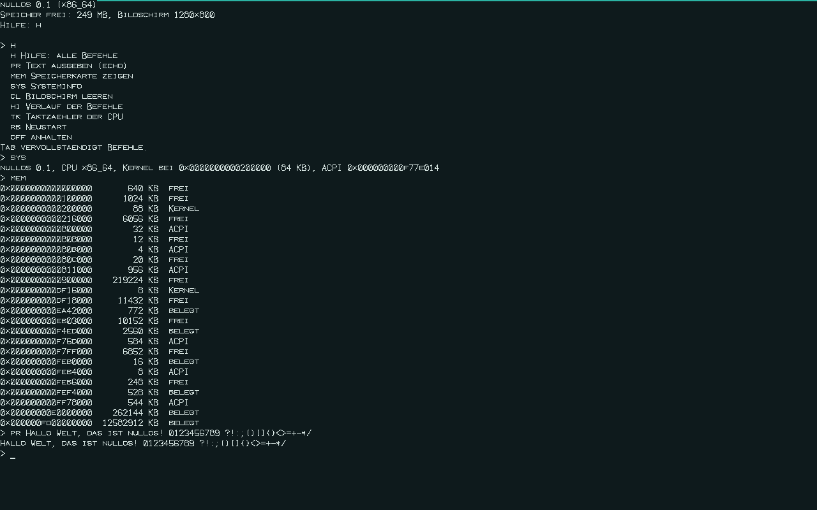Select the '12582912 KB belegt' memory row

pyautogui.click(x=100, y=423)
